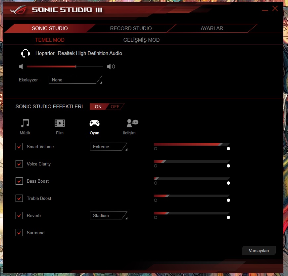Select the Müzik music note preset icon
Screen dimensions: 288x276
tap(25, 123)
